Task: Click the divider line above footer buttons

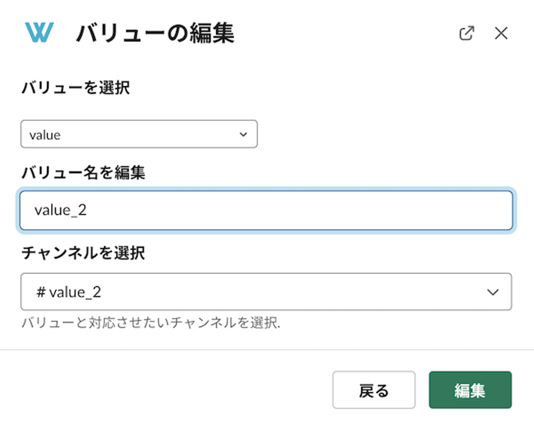Action: [x=267, y=350]
